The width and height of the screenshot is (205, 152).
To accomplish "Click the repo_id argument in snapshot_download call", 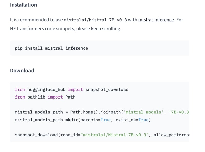I will [x=69, y=135].
